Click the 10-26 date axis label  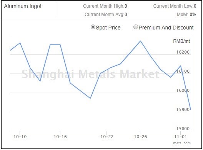pos(140,137)
